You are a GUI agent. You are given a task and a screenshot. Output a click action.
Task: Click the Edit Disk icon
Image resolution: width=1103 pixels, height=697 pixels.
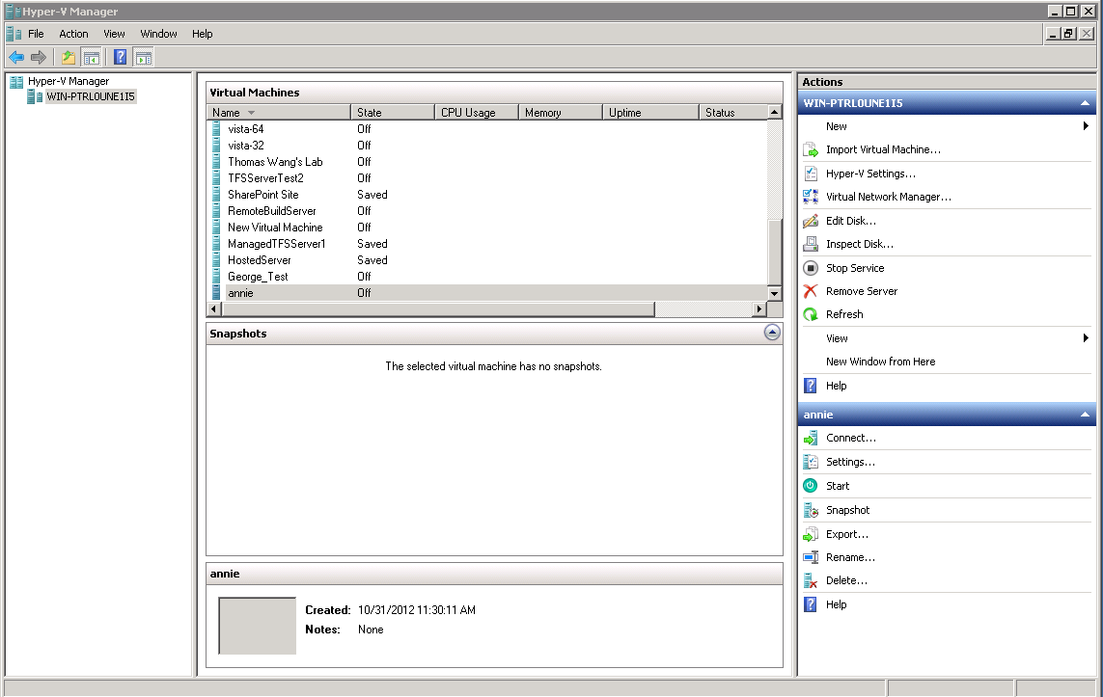811,221
